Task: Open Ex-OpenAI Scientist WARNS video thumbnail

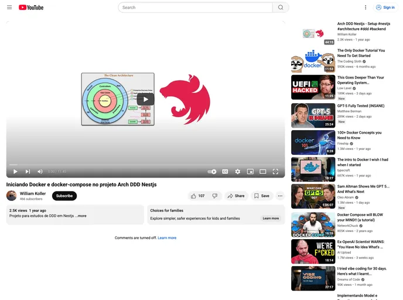Action: pos(313,251)
